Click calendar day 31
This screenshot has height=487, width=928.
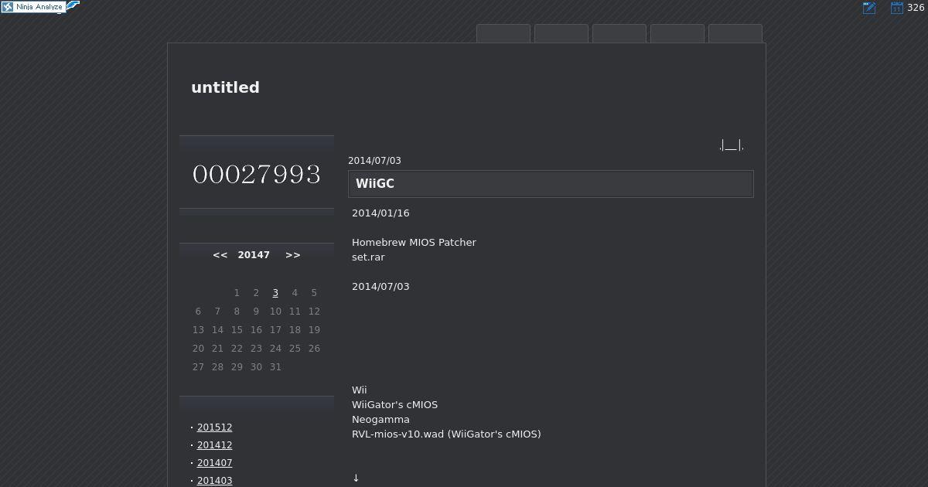click(275, 367)
